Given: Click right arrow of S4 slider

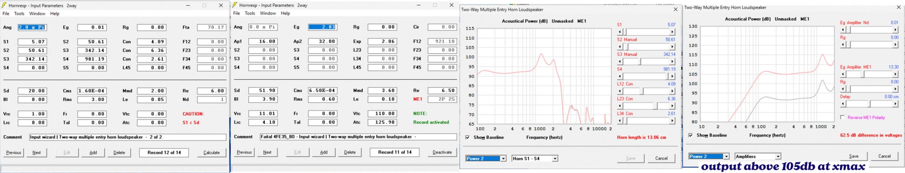Looking at the screenshot, I should tap(673, 76).
